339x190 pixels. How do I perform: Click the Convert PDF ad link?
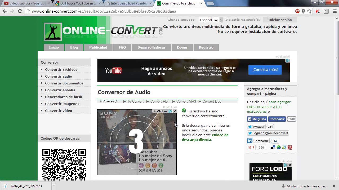click(158, 101)
